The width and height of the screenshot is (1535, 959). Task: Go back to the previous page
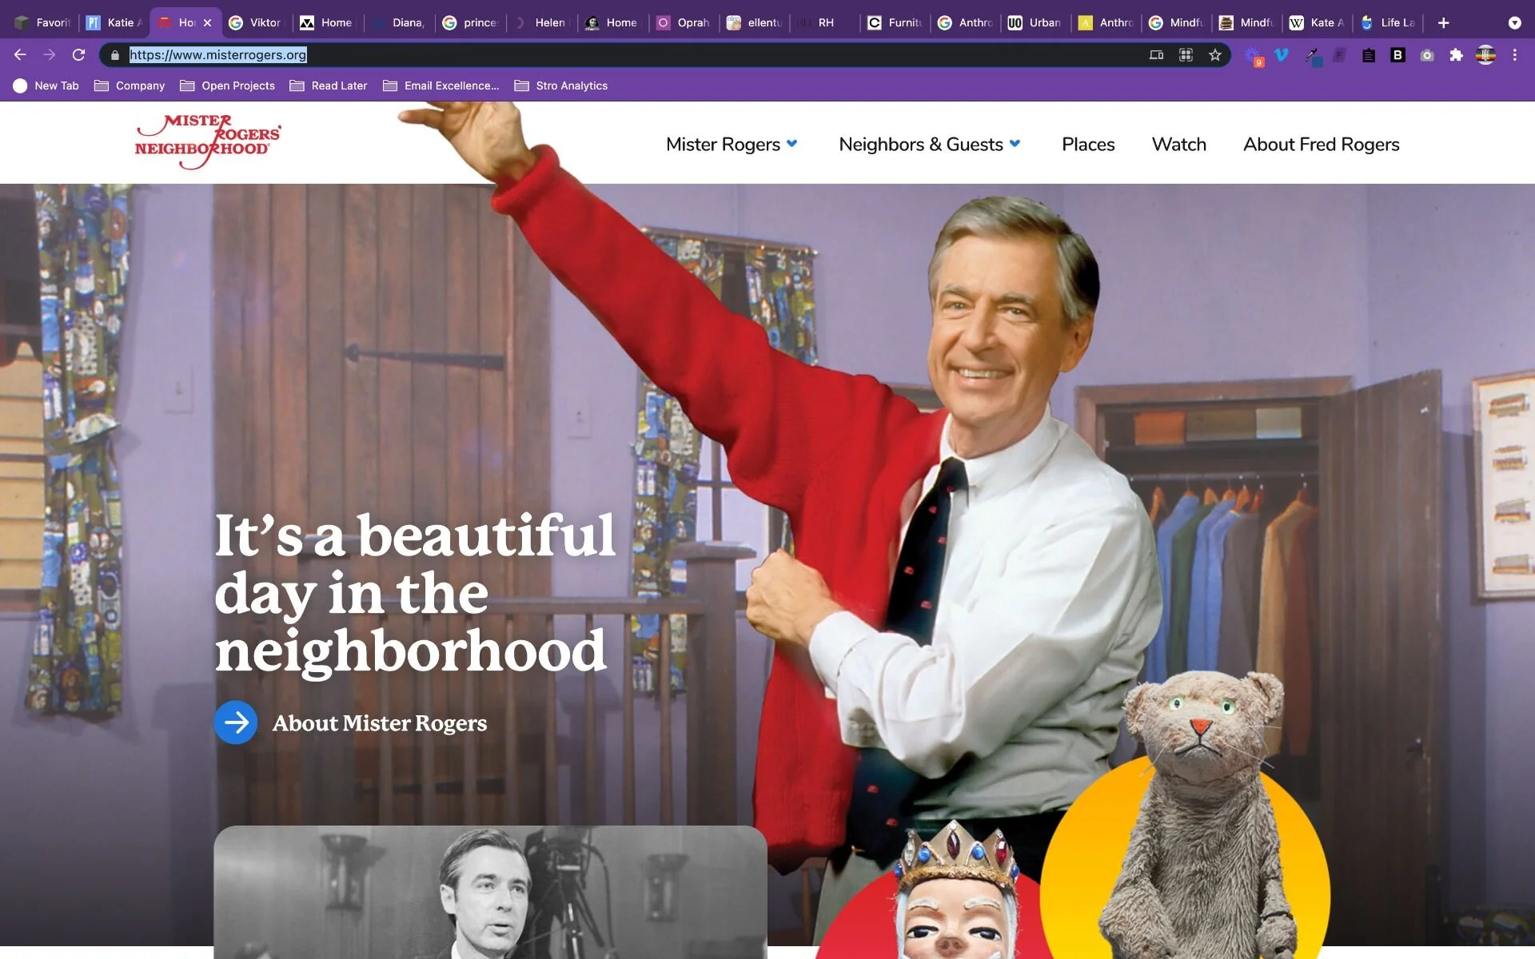point(20,55)
